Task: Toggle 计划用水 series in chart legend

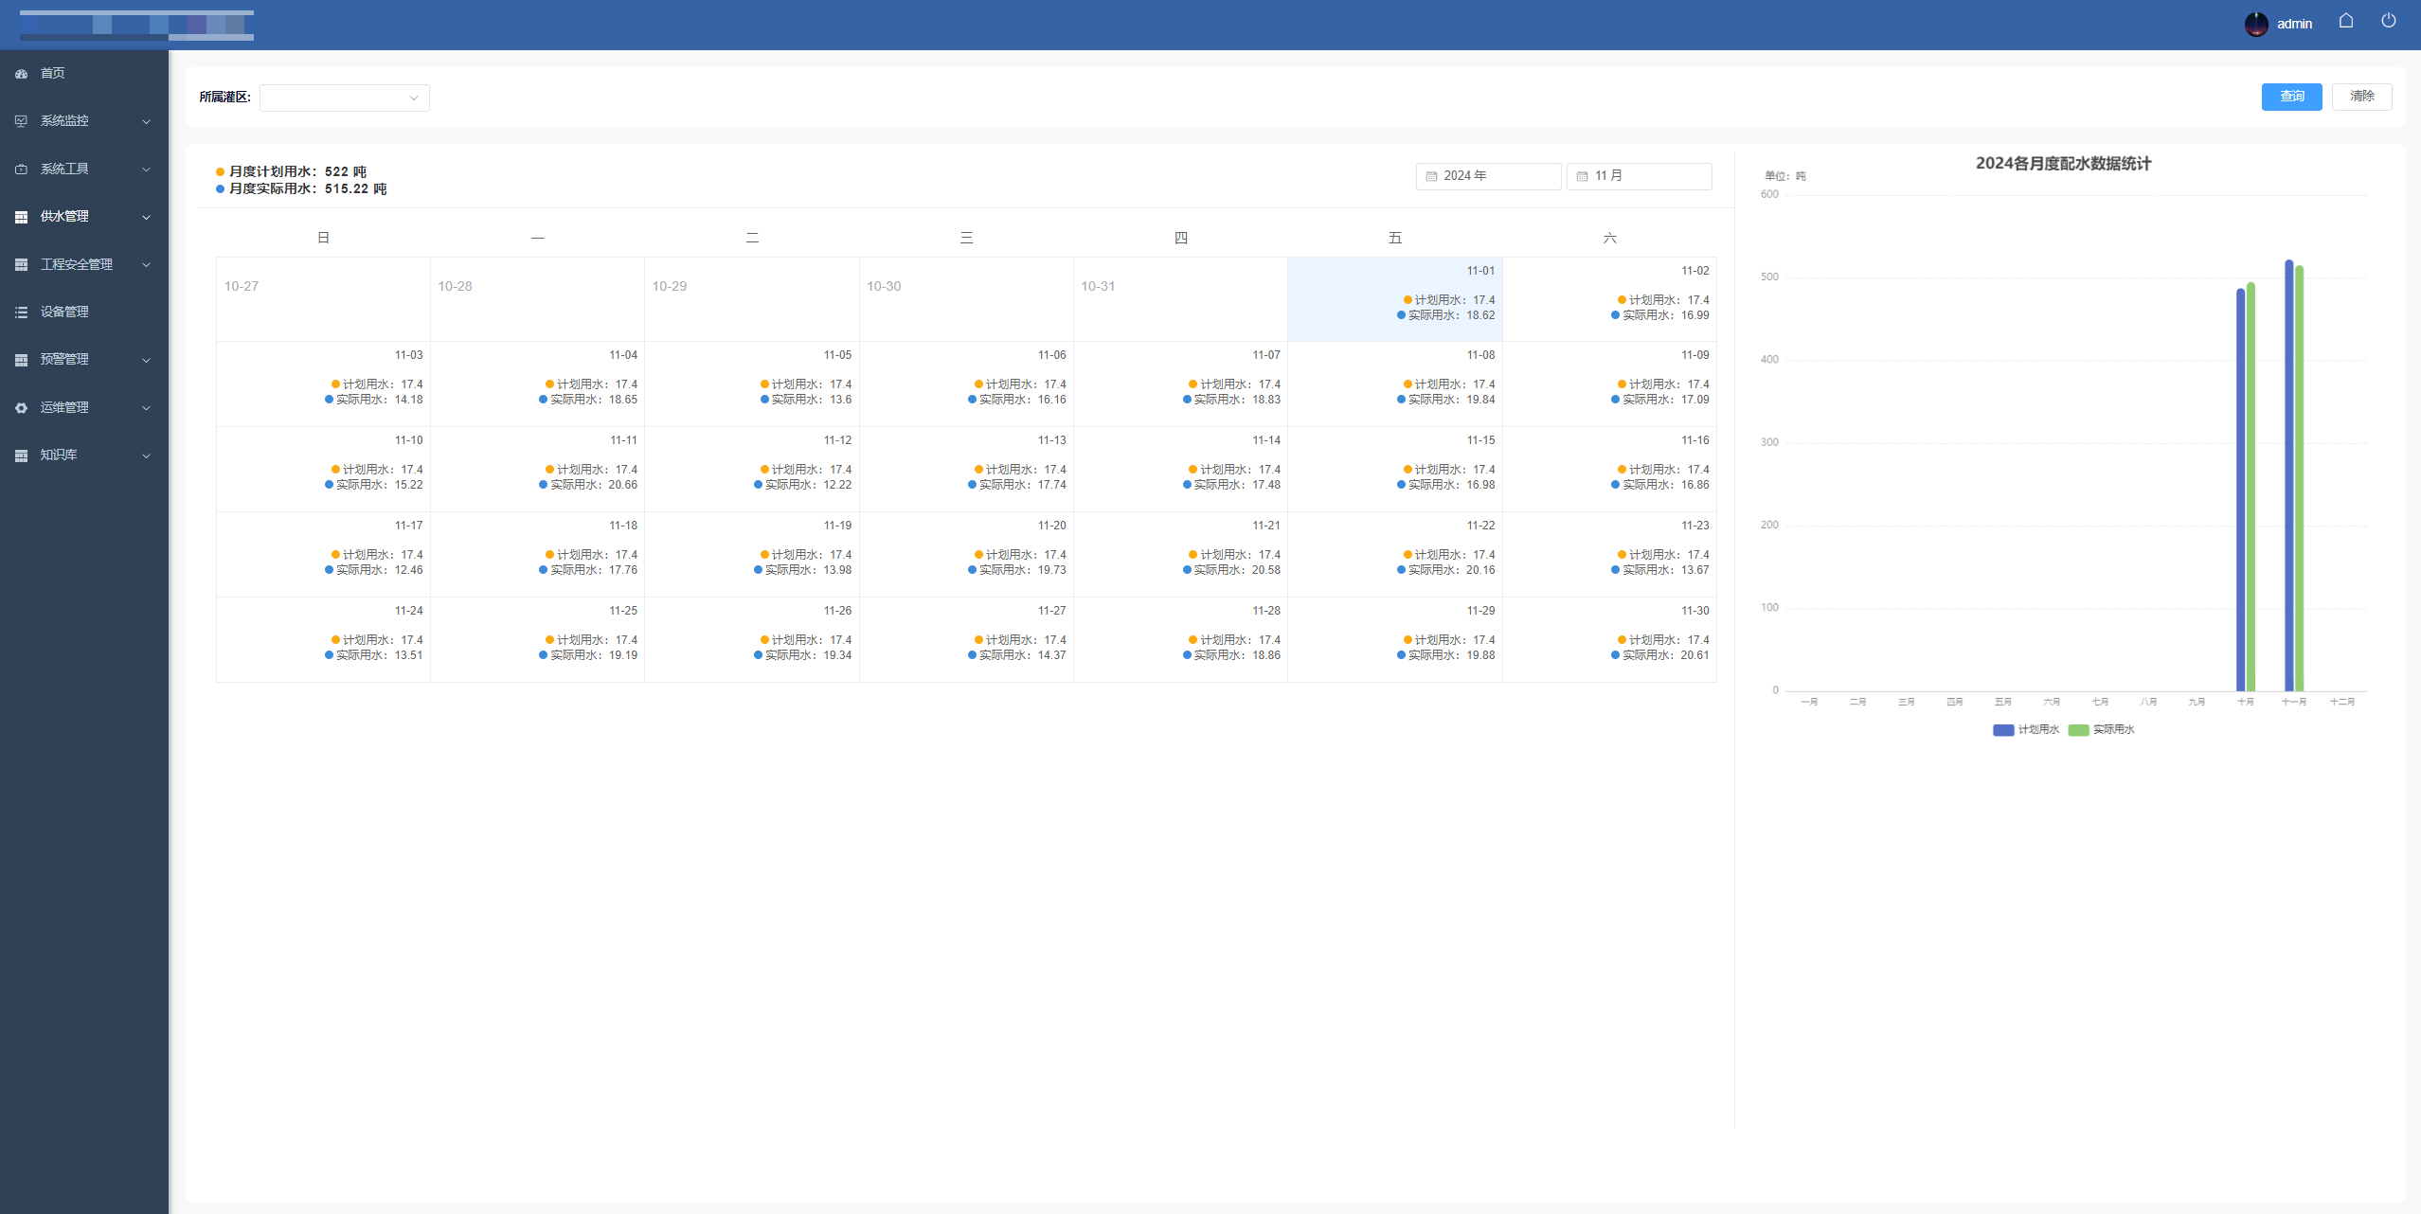Action: [x=2025, y=730]
